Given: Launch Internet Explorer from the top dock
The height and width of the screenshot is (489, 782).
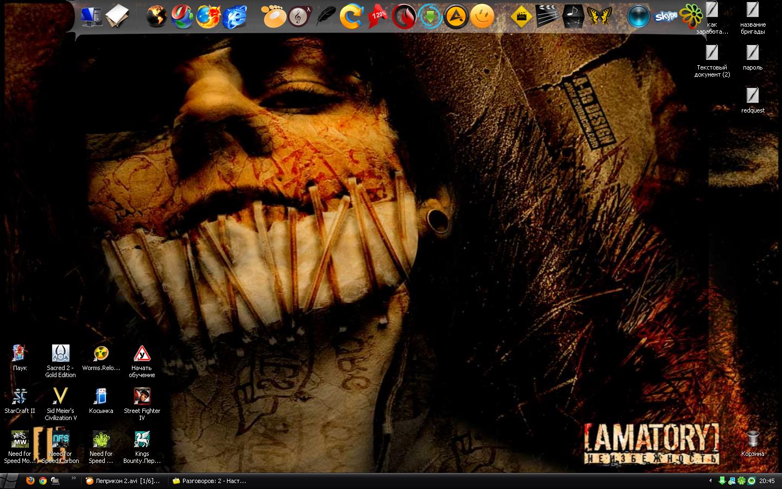Looking at the screenshot, I should tap(235, 16).
